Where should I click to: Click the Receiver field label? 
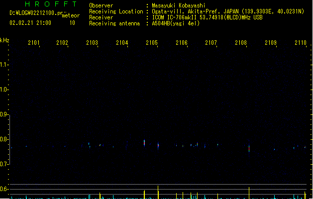tap(101, 17)
